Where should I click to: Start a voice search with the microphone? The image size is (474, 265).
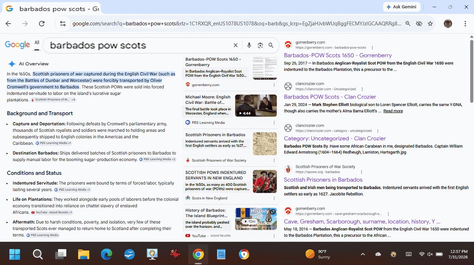[x=249, y=45]
